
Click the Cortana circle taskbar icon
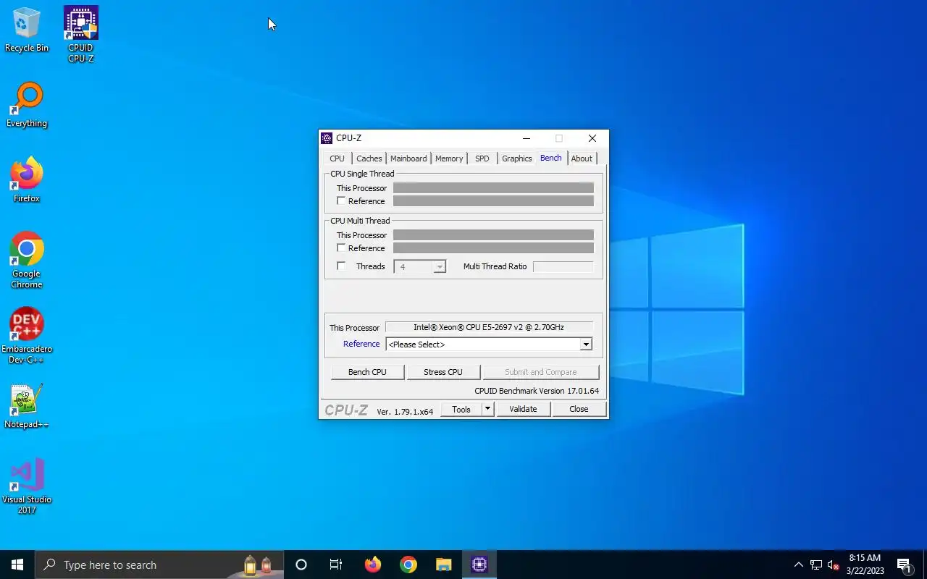pyautogui.click(x=301, y=565)
